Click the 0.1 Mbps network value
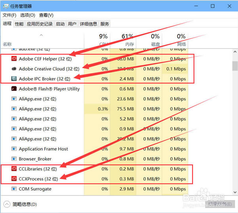Image resolution: width=238 pixels, height=213 pixels. [176, 69]
